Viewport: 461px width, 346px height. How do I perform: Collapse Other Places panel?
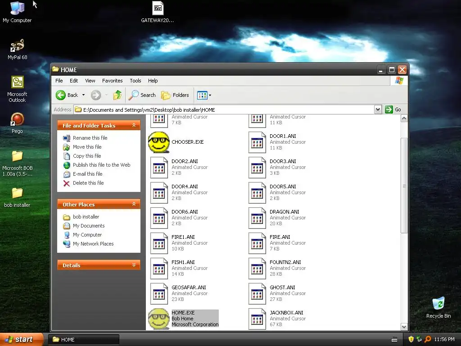[134, 204]
